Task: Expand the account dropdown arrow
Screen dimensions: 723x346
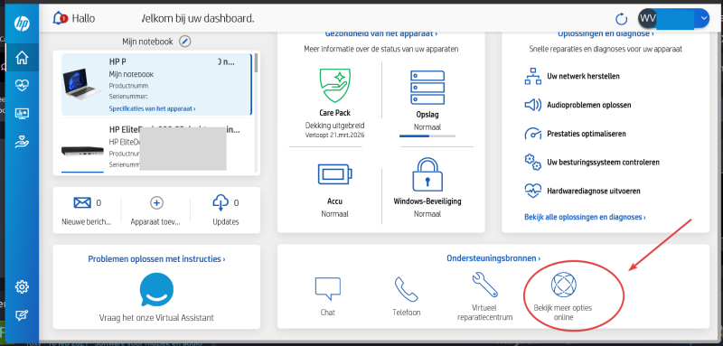Action: (703, 18)
